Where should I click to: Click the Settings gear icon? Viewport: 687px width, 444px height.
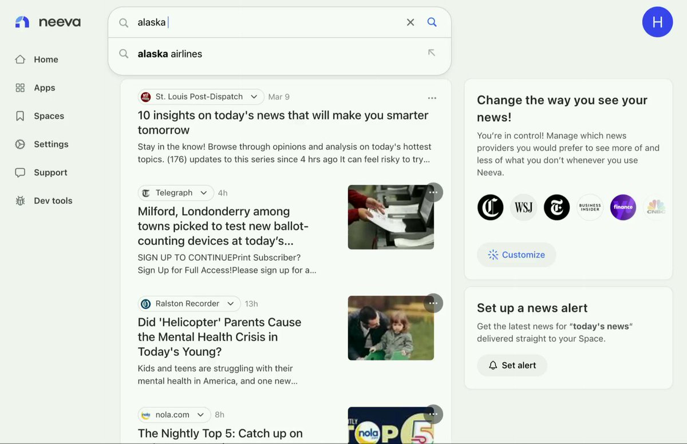tap(20, 144)
